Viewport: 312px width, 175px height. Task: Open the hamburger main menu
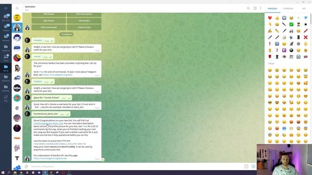[x=6, y=8]
